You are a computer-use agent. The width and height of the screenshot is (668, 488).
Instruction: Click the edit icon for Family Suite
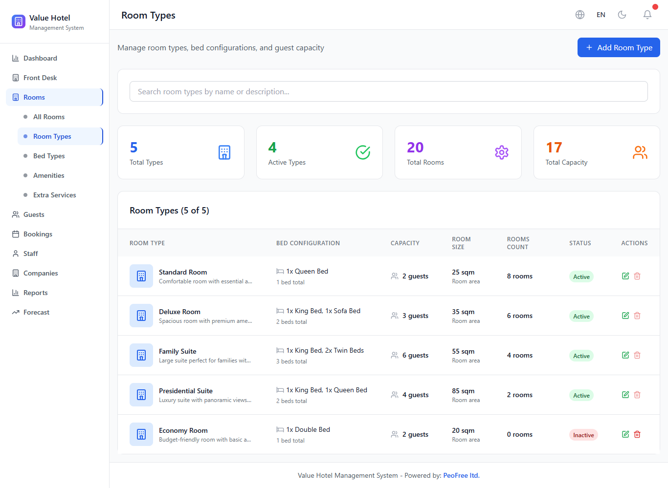625,355
